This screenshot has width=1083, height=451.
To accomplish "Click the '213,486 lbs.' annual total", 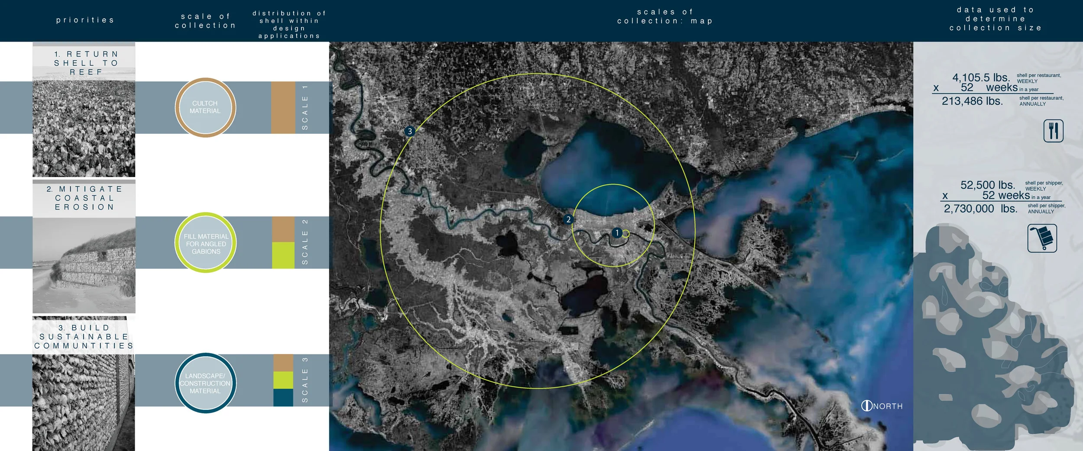I will (972, 101).
